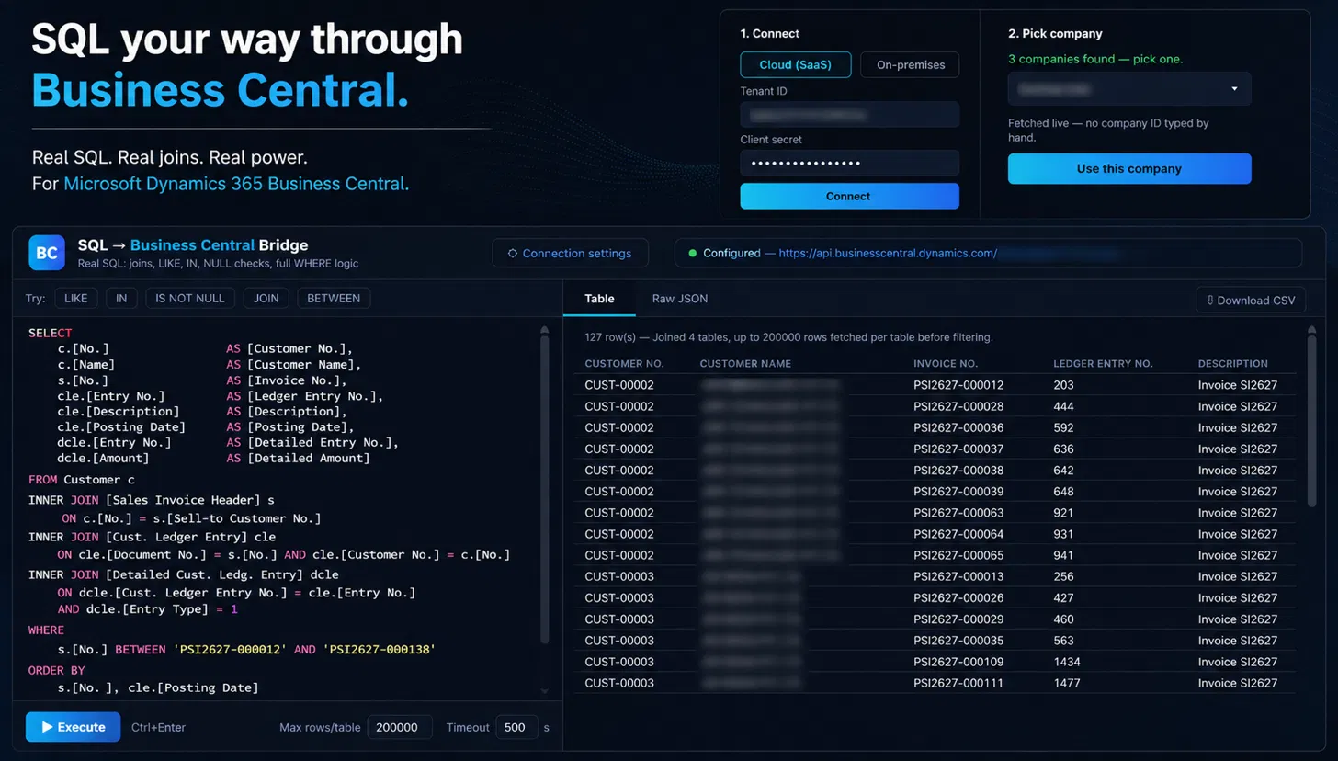The height and width of the screenshot is (761, 1338).
Task: Click invoice cell PSI2627-000028
Action: point(958,406)
